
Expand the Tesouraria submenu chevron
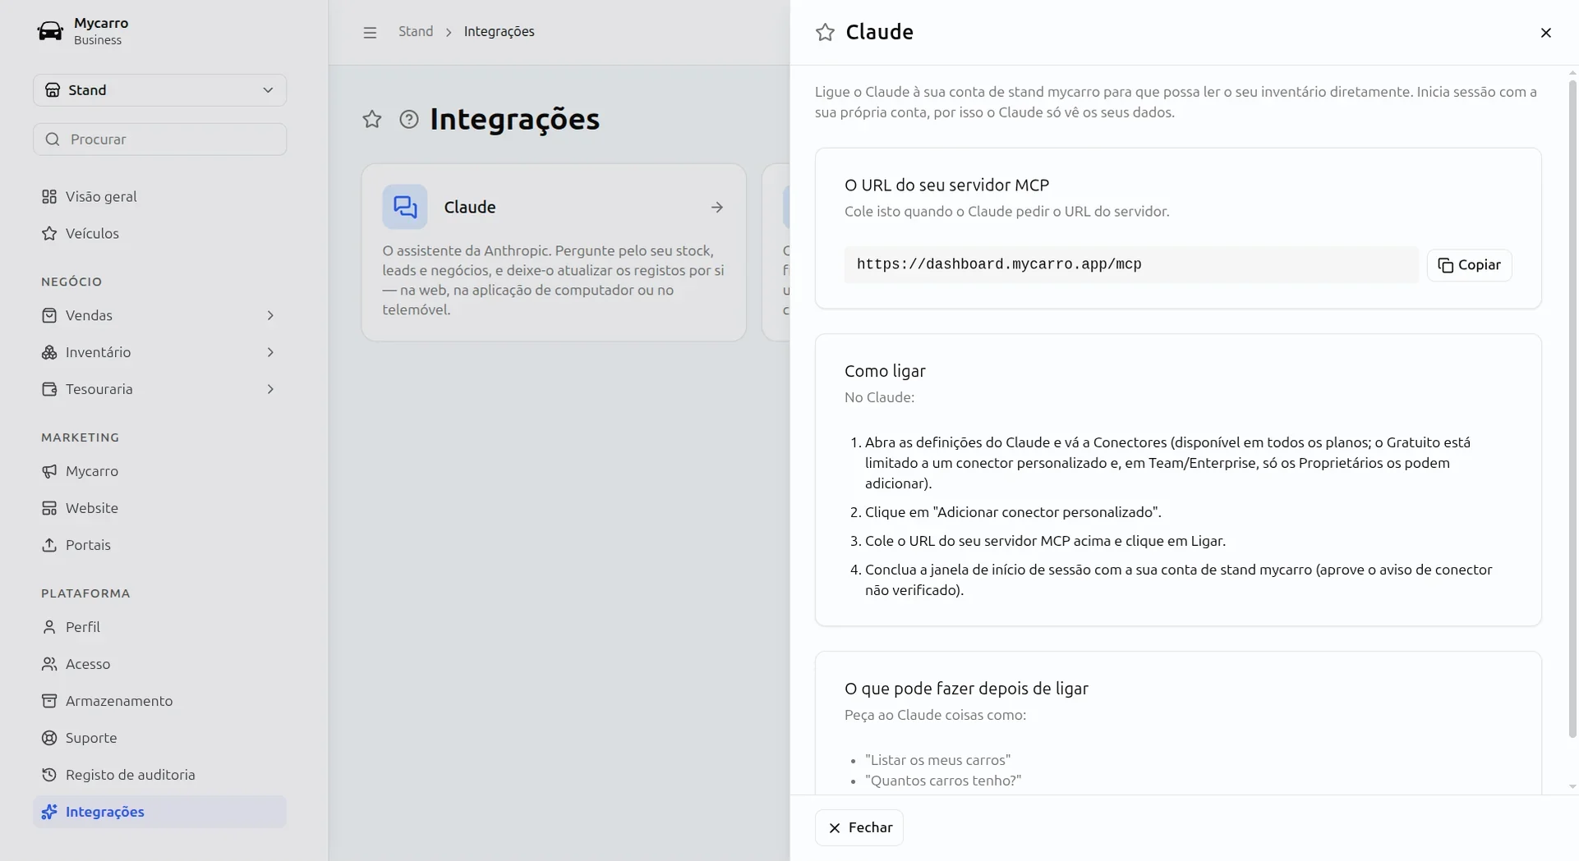click(x=270, y=390)
